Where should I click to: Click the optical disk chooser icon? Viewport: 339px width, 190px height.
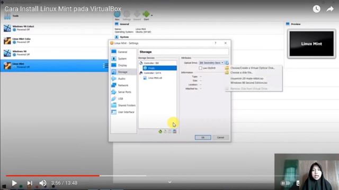(227, 63)
